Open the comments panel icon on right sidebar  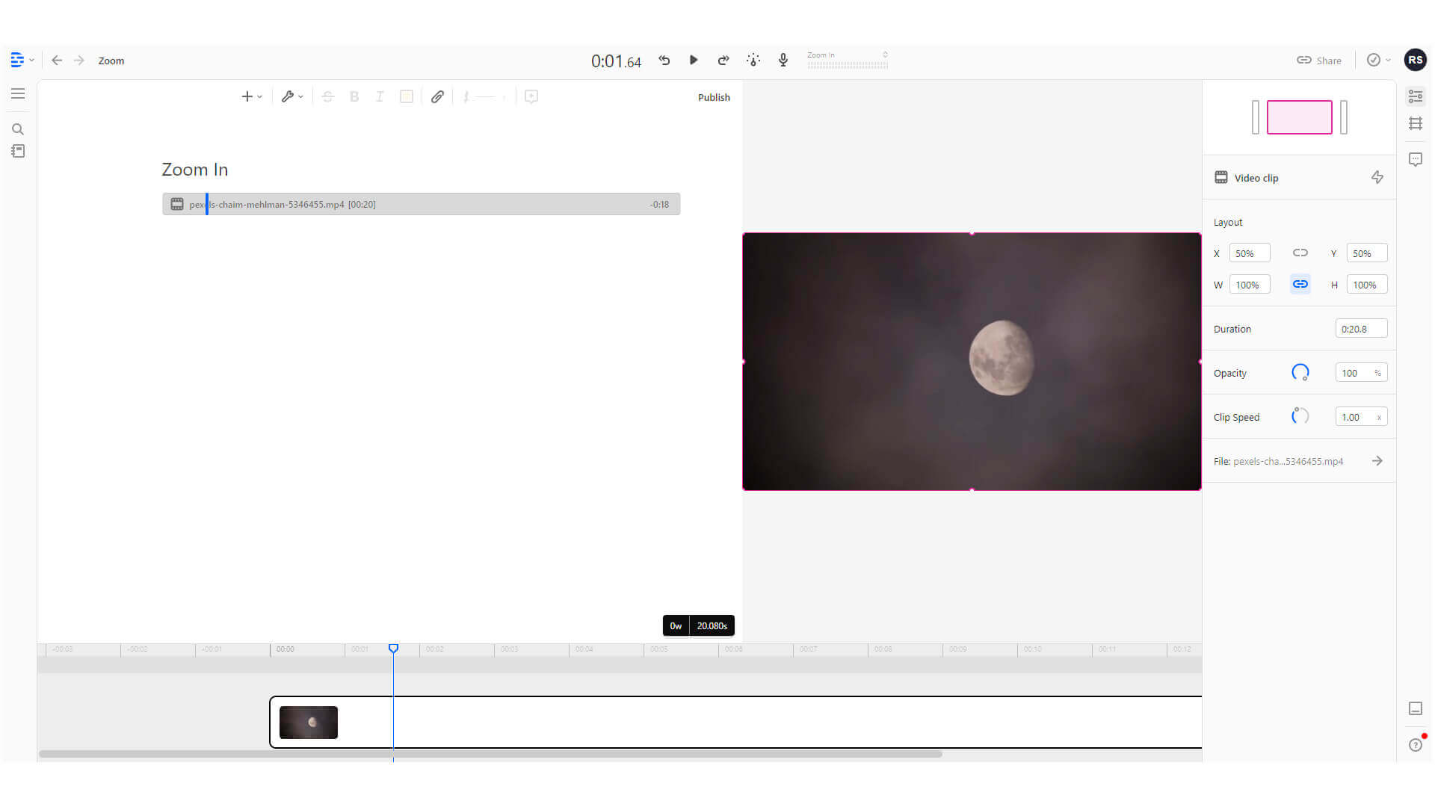pyautogui.click(x=1416, y=159)
